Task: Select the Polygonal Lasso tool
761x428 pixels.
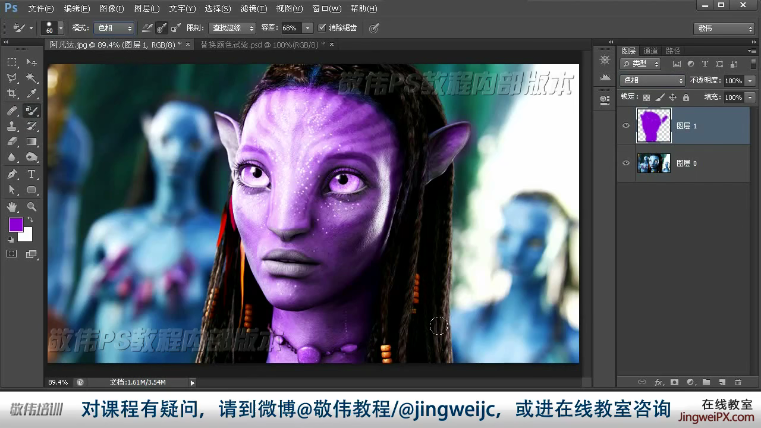Action: [x=12, y=78]
